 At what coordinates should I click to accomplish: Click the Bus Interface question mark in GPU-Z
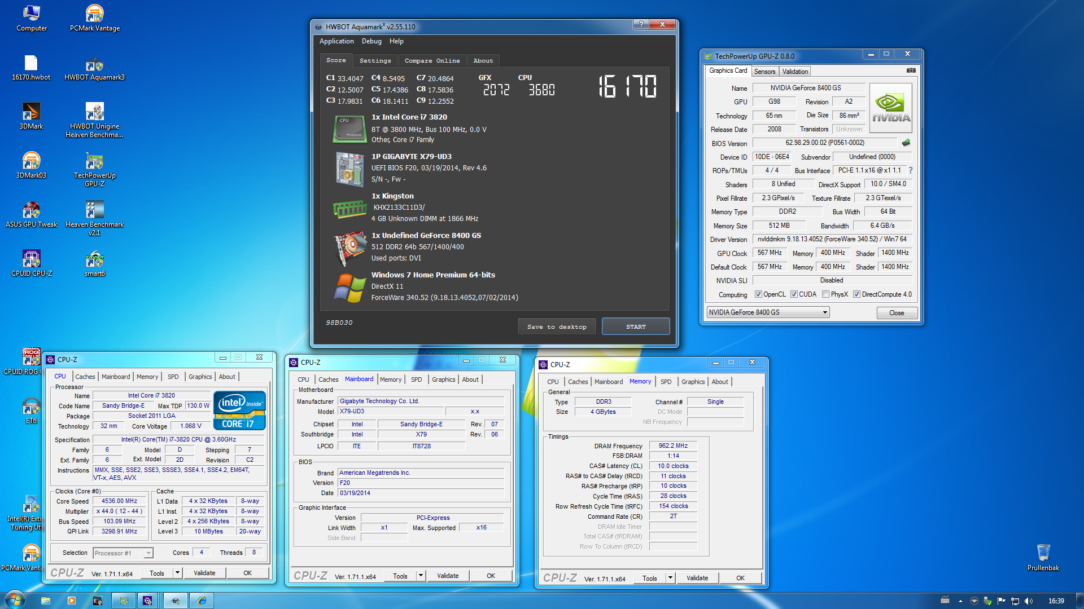coord(910,170)
